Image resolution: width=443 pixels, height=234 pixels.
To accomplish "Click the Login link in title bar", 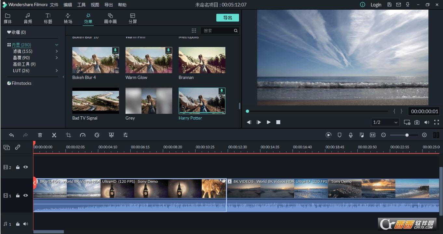I will [x=376, y=5].
